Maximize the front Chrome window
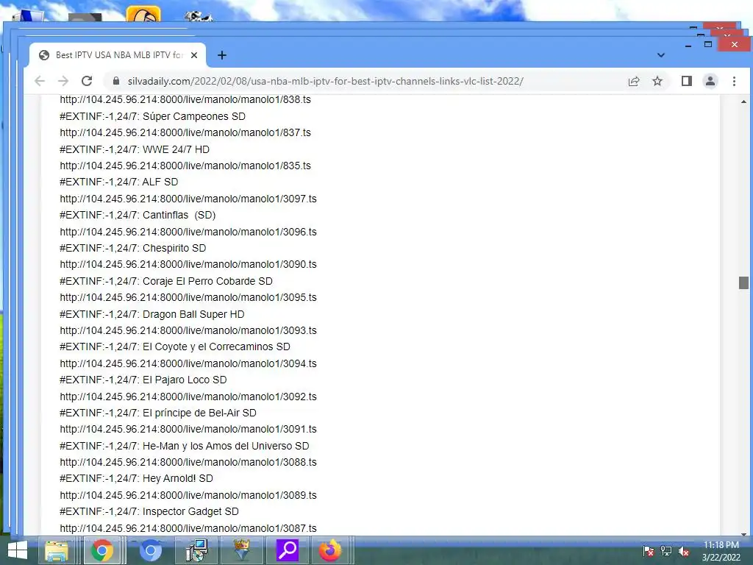753x565 pixels. coord(708,44)
